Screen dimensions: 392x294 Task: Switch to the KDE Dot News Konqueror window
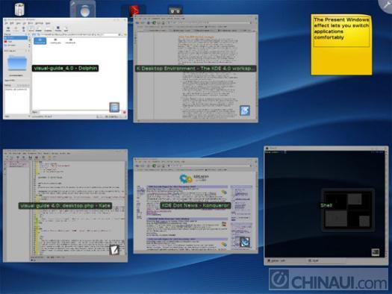click(196, 205)
